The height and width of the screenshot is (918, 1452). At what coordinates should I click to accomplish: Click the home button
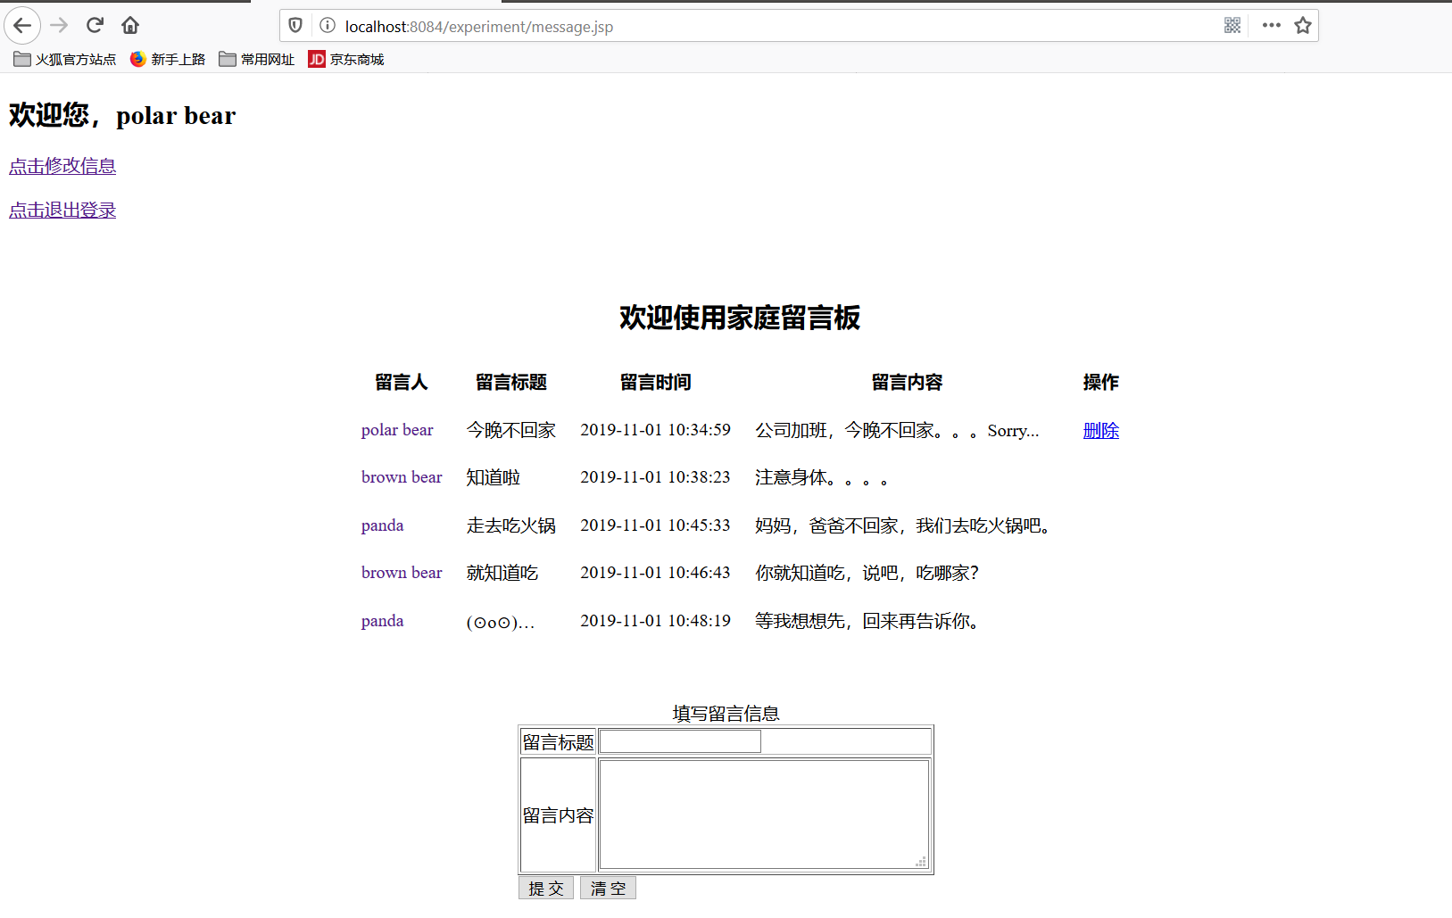pos(129,25)
